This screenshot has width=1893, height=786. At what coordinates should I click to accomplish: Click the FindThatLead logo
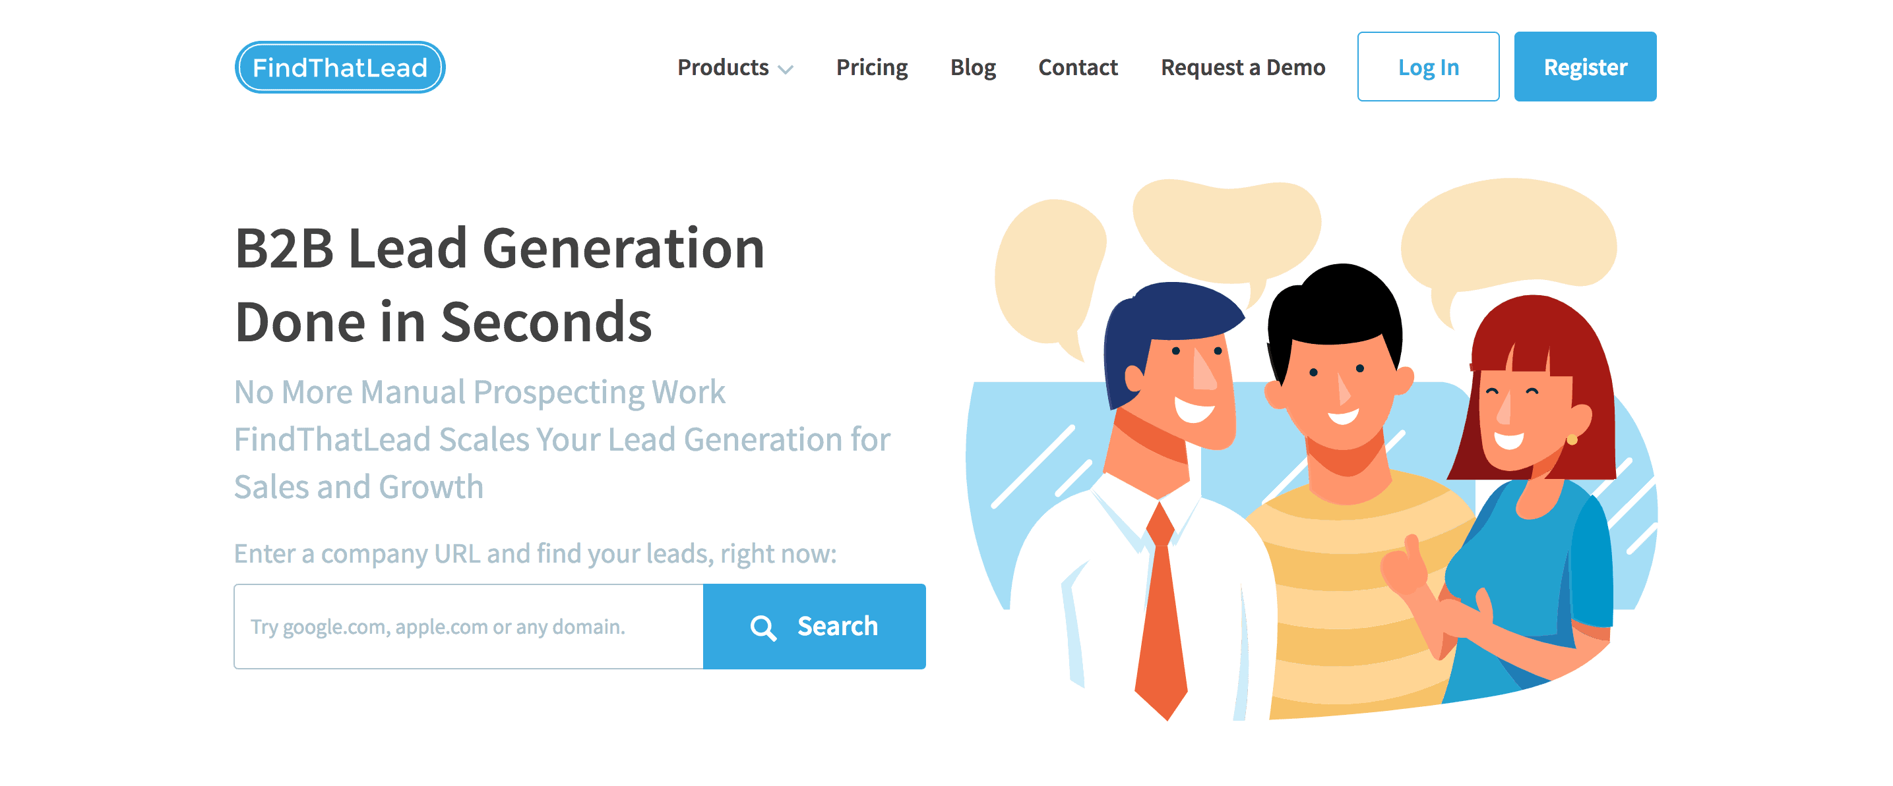tap(340, 67)
